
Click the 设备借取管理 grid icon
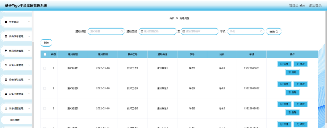coord(6,79)
